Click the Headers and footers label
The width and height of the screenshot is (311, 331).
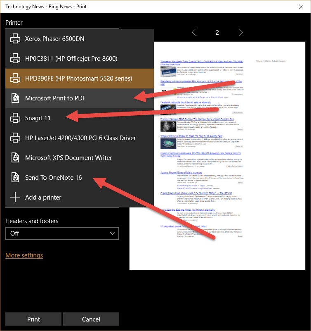click(32, 221)
